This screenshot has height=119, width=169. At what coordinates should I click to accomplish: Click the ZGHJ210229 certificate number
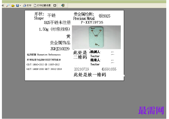(x=60, y=49)
